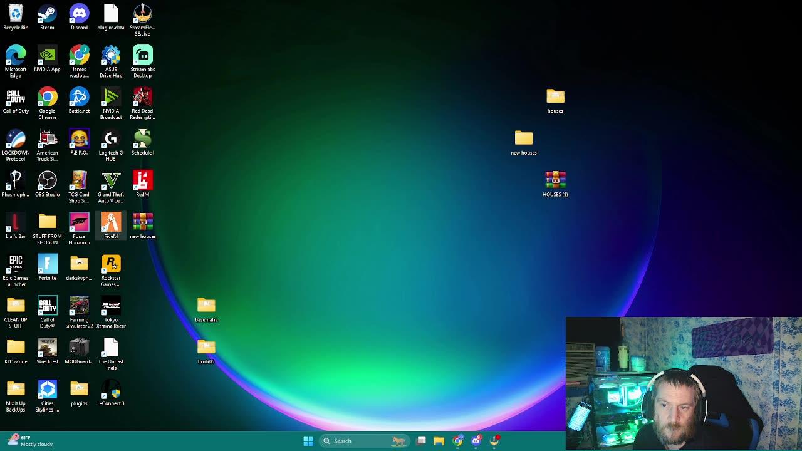Image resolution: width=802 pixels, height=451 pixels.
Task: Select the Microsoft Edge shortcut
Action: (x=16, y=61)
